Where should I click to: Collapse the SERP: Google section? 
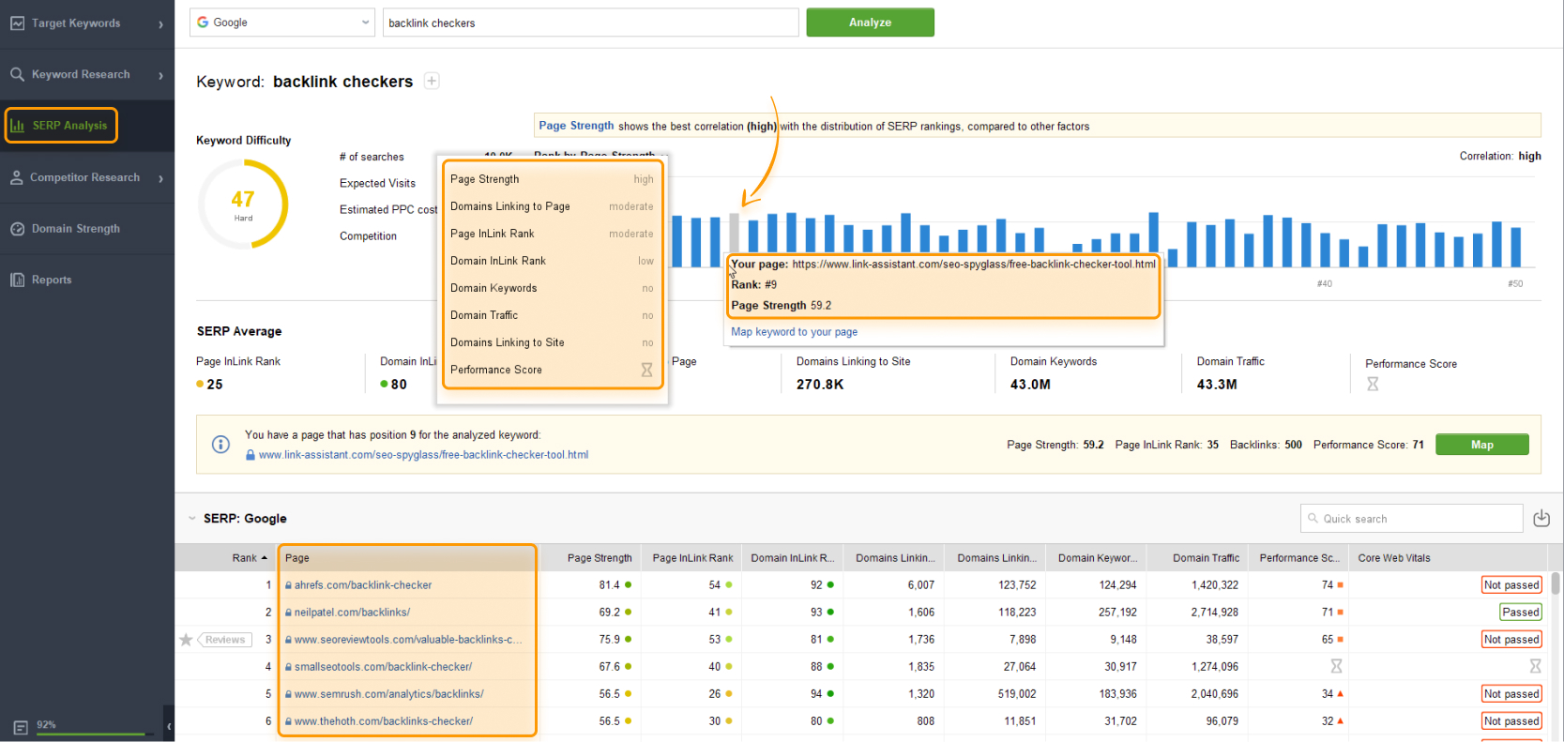(x=191, y=518)
